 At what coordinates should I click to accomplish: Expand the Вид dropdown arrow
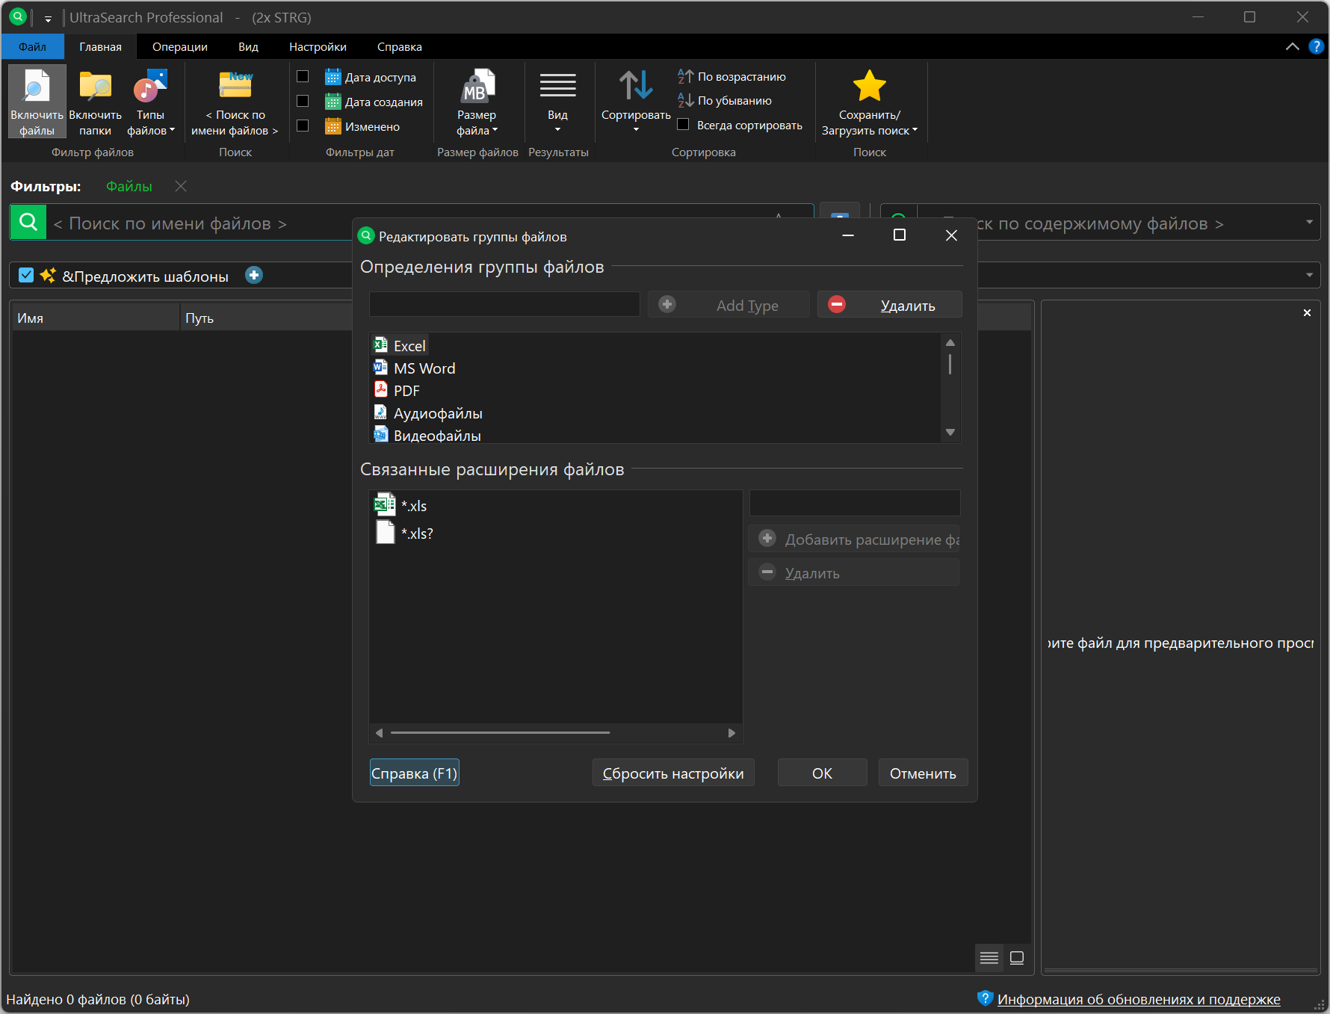[x=557, y=130]
